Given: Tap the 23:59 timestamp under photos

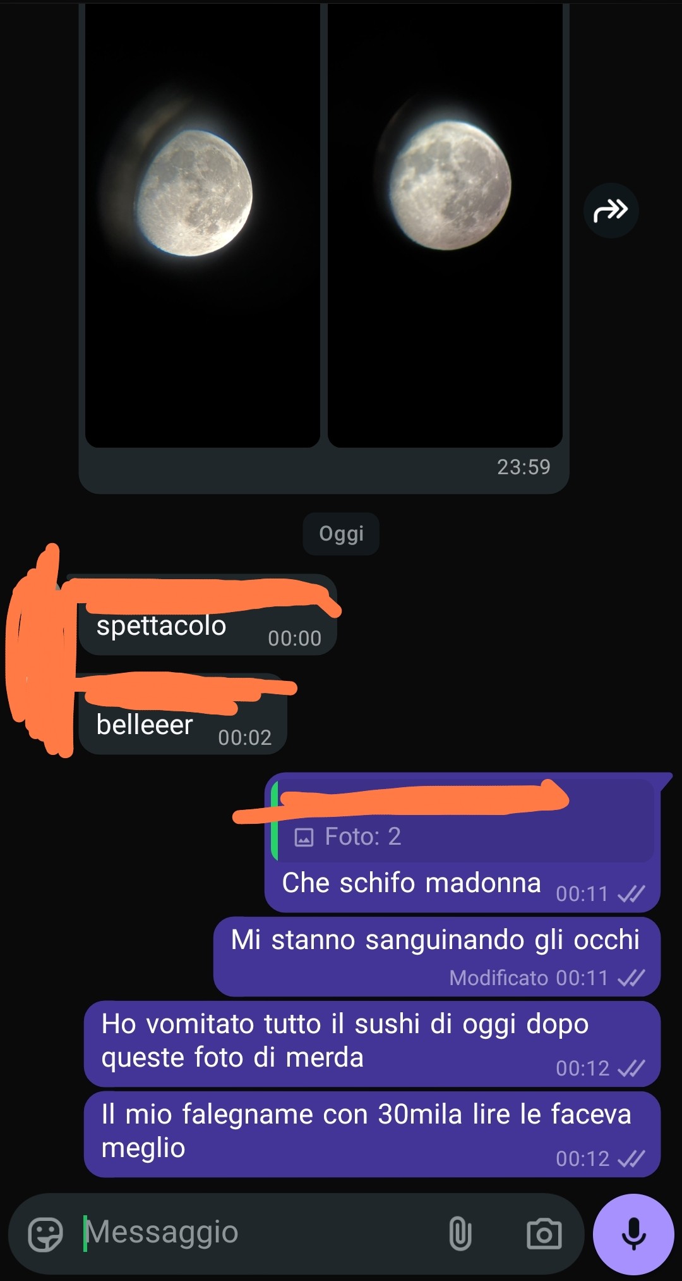Looking at the screenshot, I should pyautogui.click(x=523, y=467).
